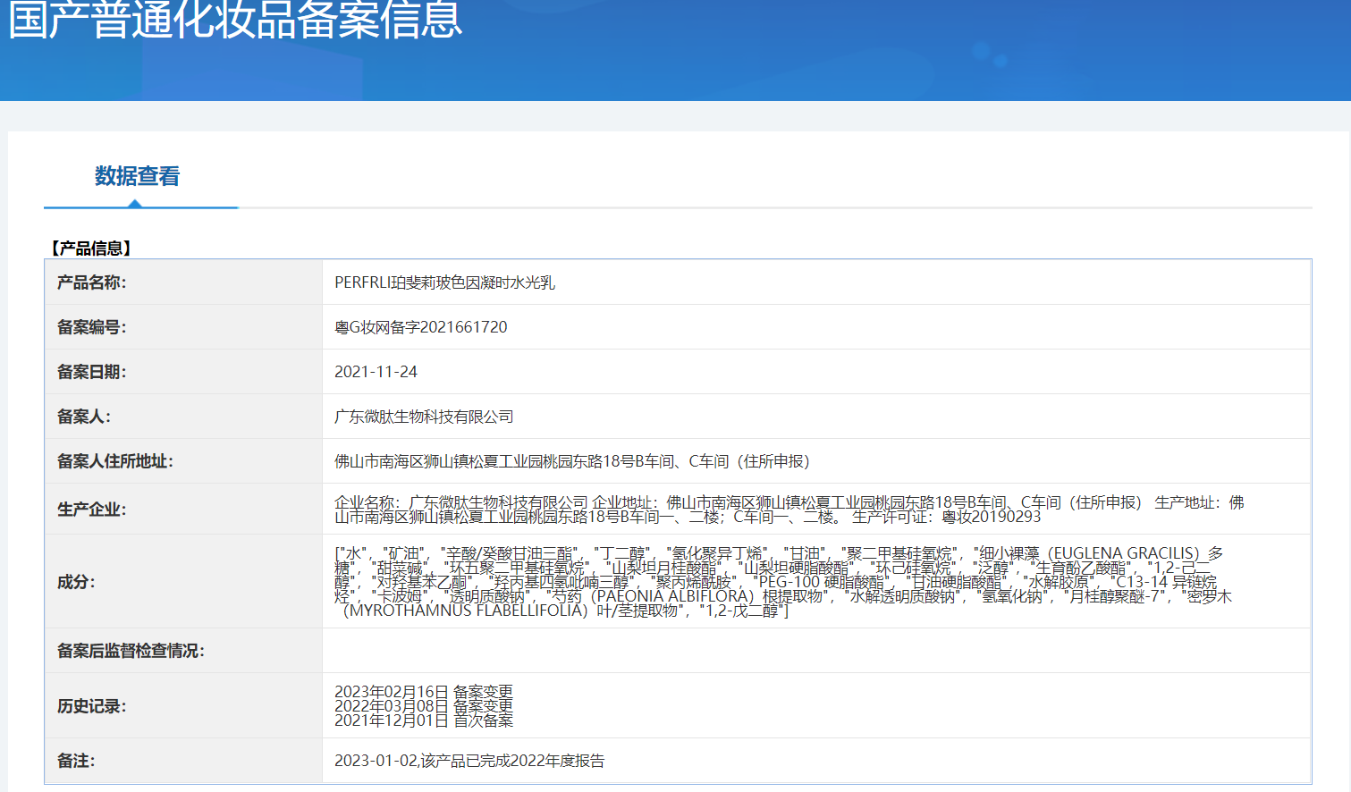Click the 国产普通化妆品备案信息 page title
This screenshot has width=1351, height=792.
[x=235, y=20]
